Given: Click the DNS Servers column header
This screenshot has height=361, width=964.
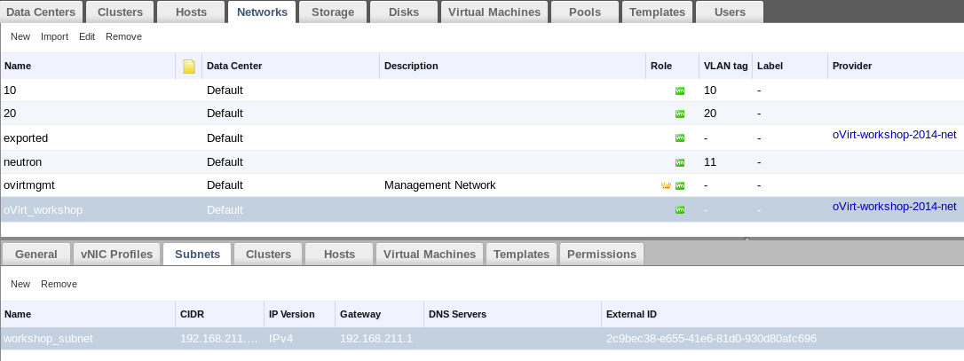Looking at the screenshot, I should pyautogui.click(x=513, y=314).
